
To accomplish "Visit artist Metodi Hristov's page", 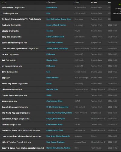I will click(x=60, y=25).
